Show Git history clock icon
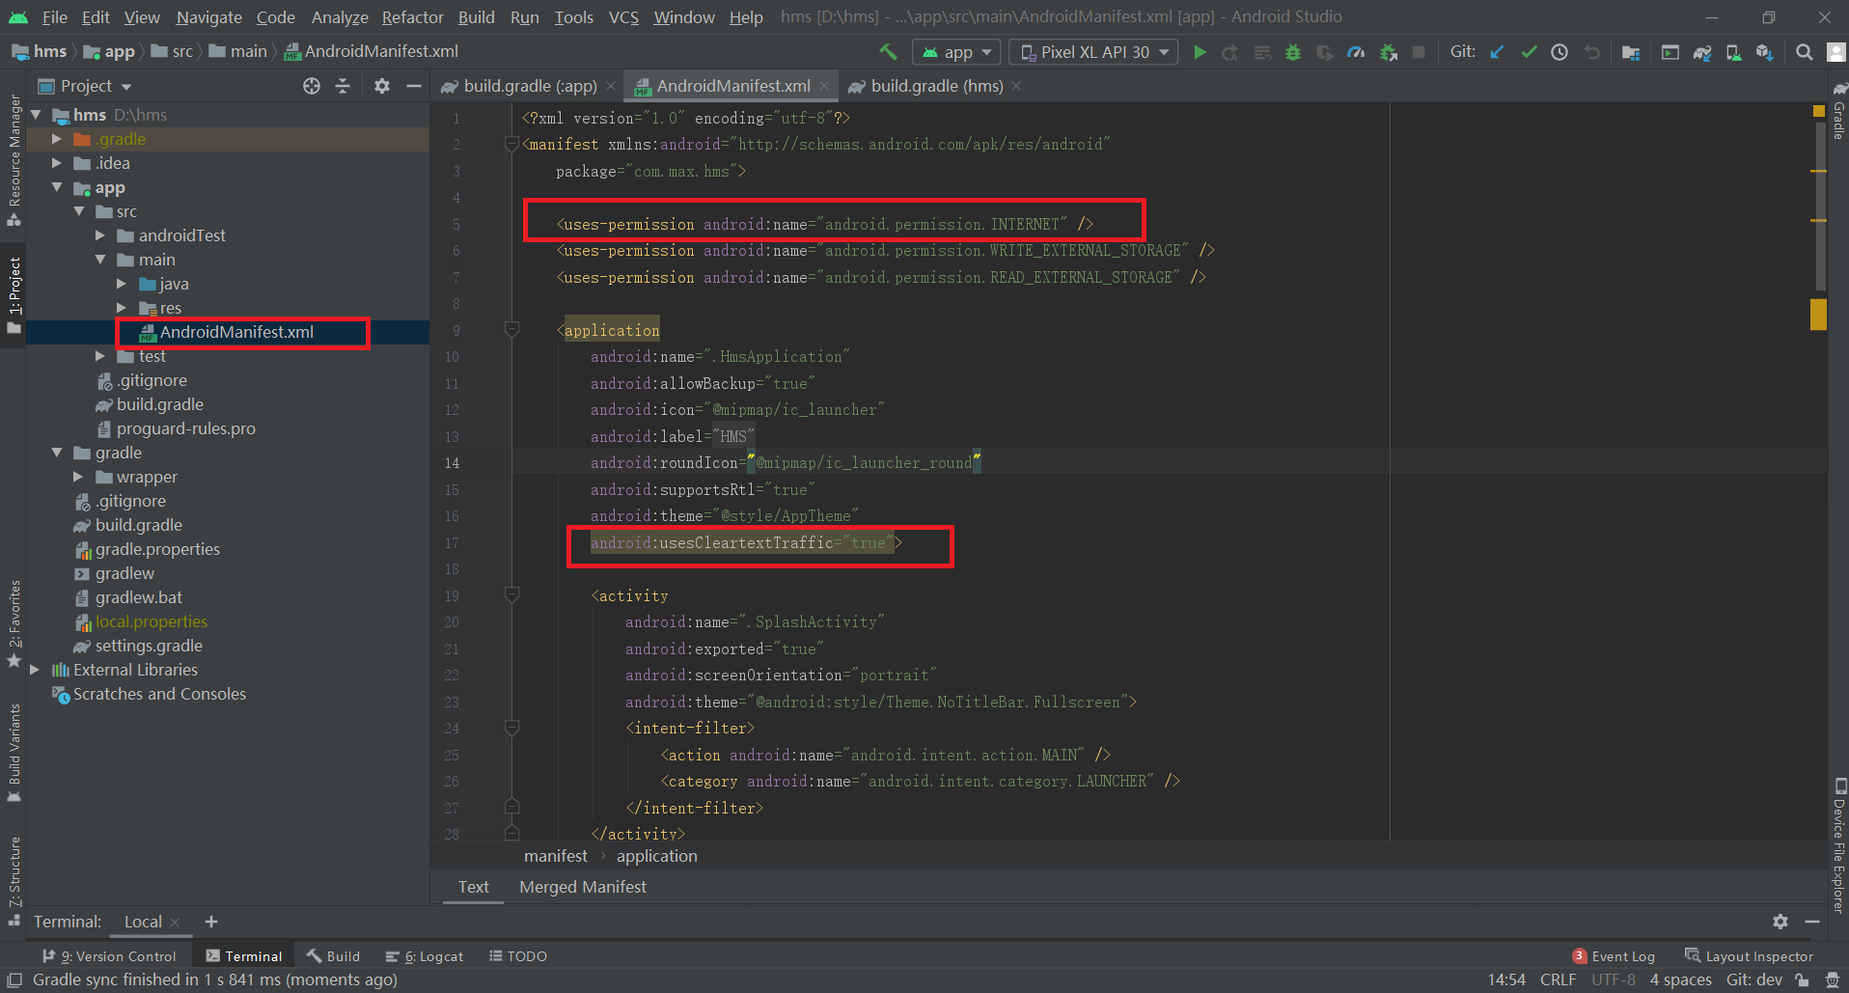Screen dimensions: 1849x993 click(1559, 52)
